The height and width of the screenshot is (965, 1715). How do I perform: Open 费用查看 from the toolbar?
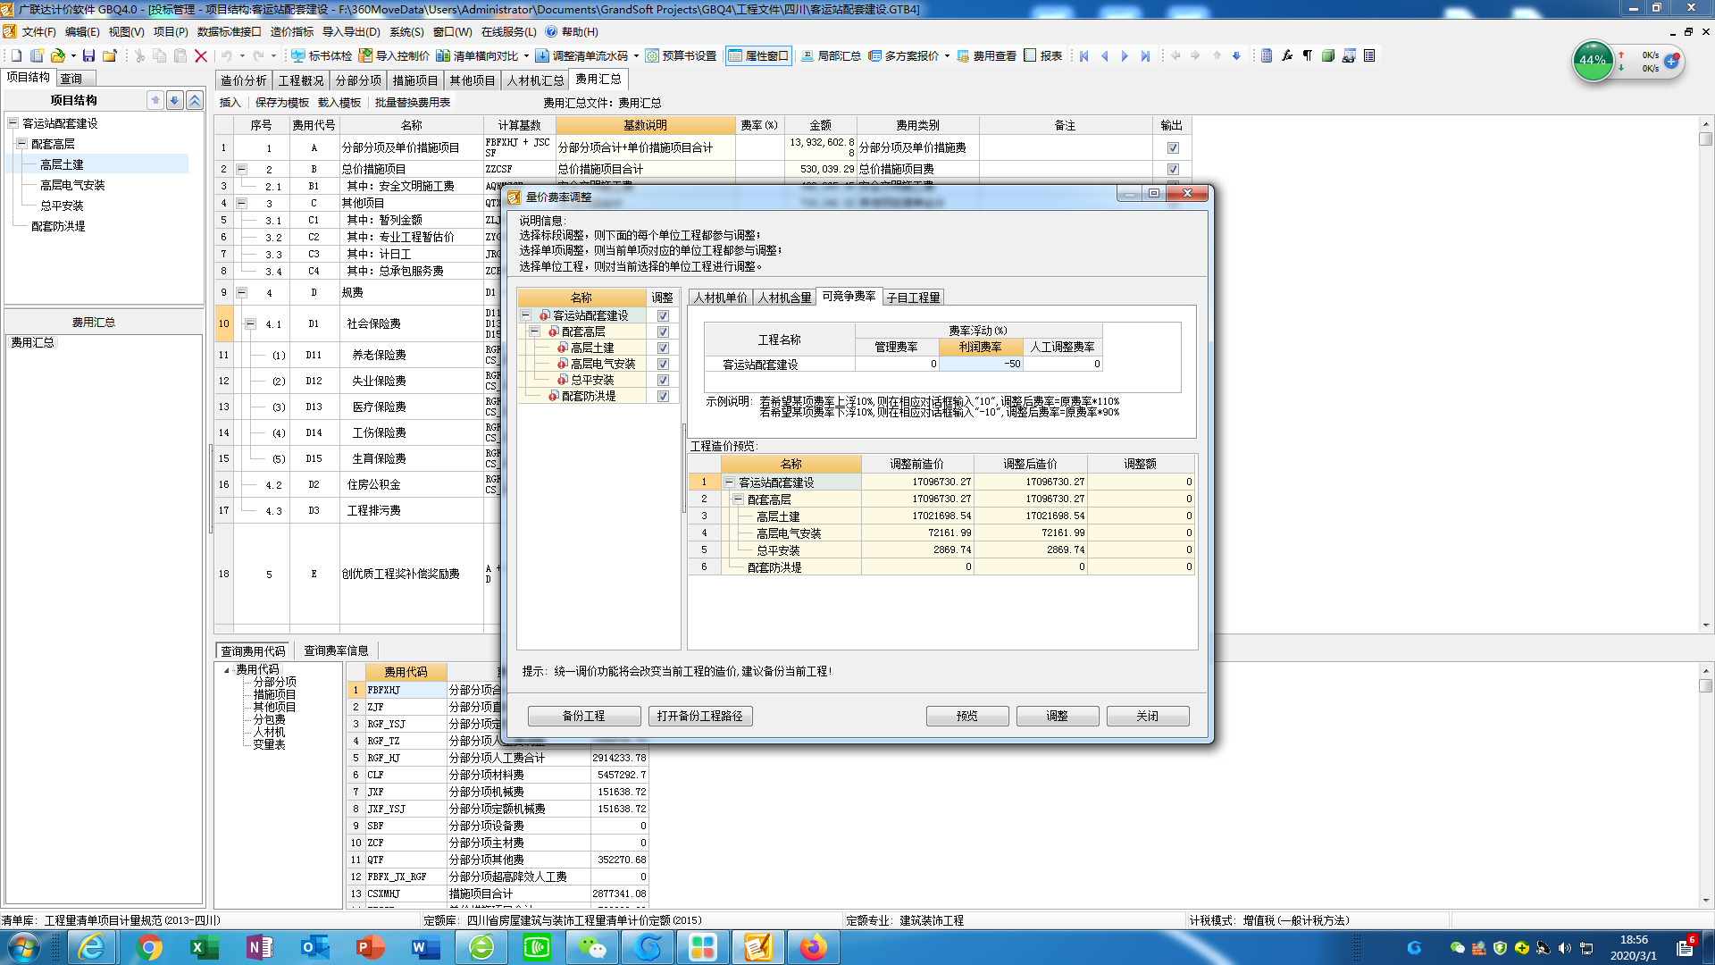pyautogui.click(x=986, y=55)
